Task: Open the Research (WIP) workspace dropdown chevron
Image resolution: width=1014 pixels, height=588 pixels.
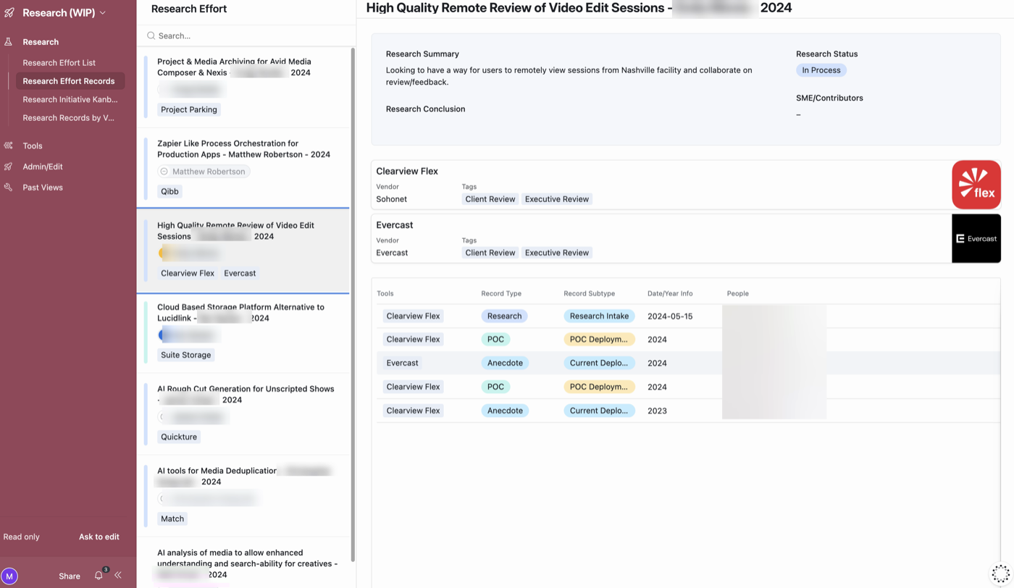Action: tap(103, 13)
